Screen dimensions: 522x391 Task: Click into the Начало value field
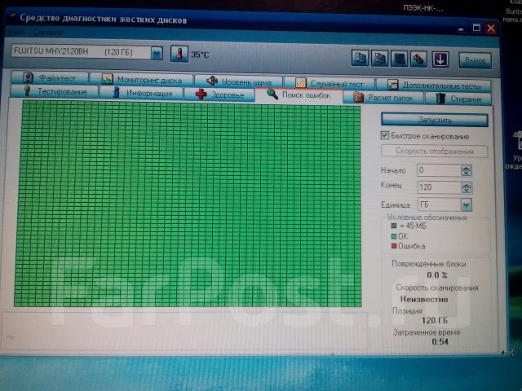pyautogui.click(x=439, y=170)
